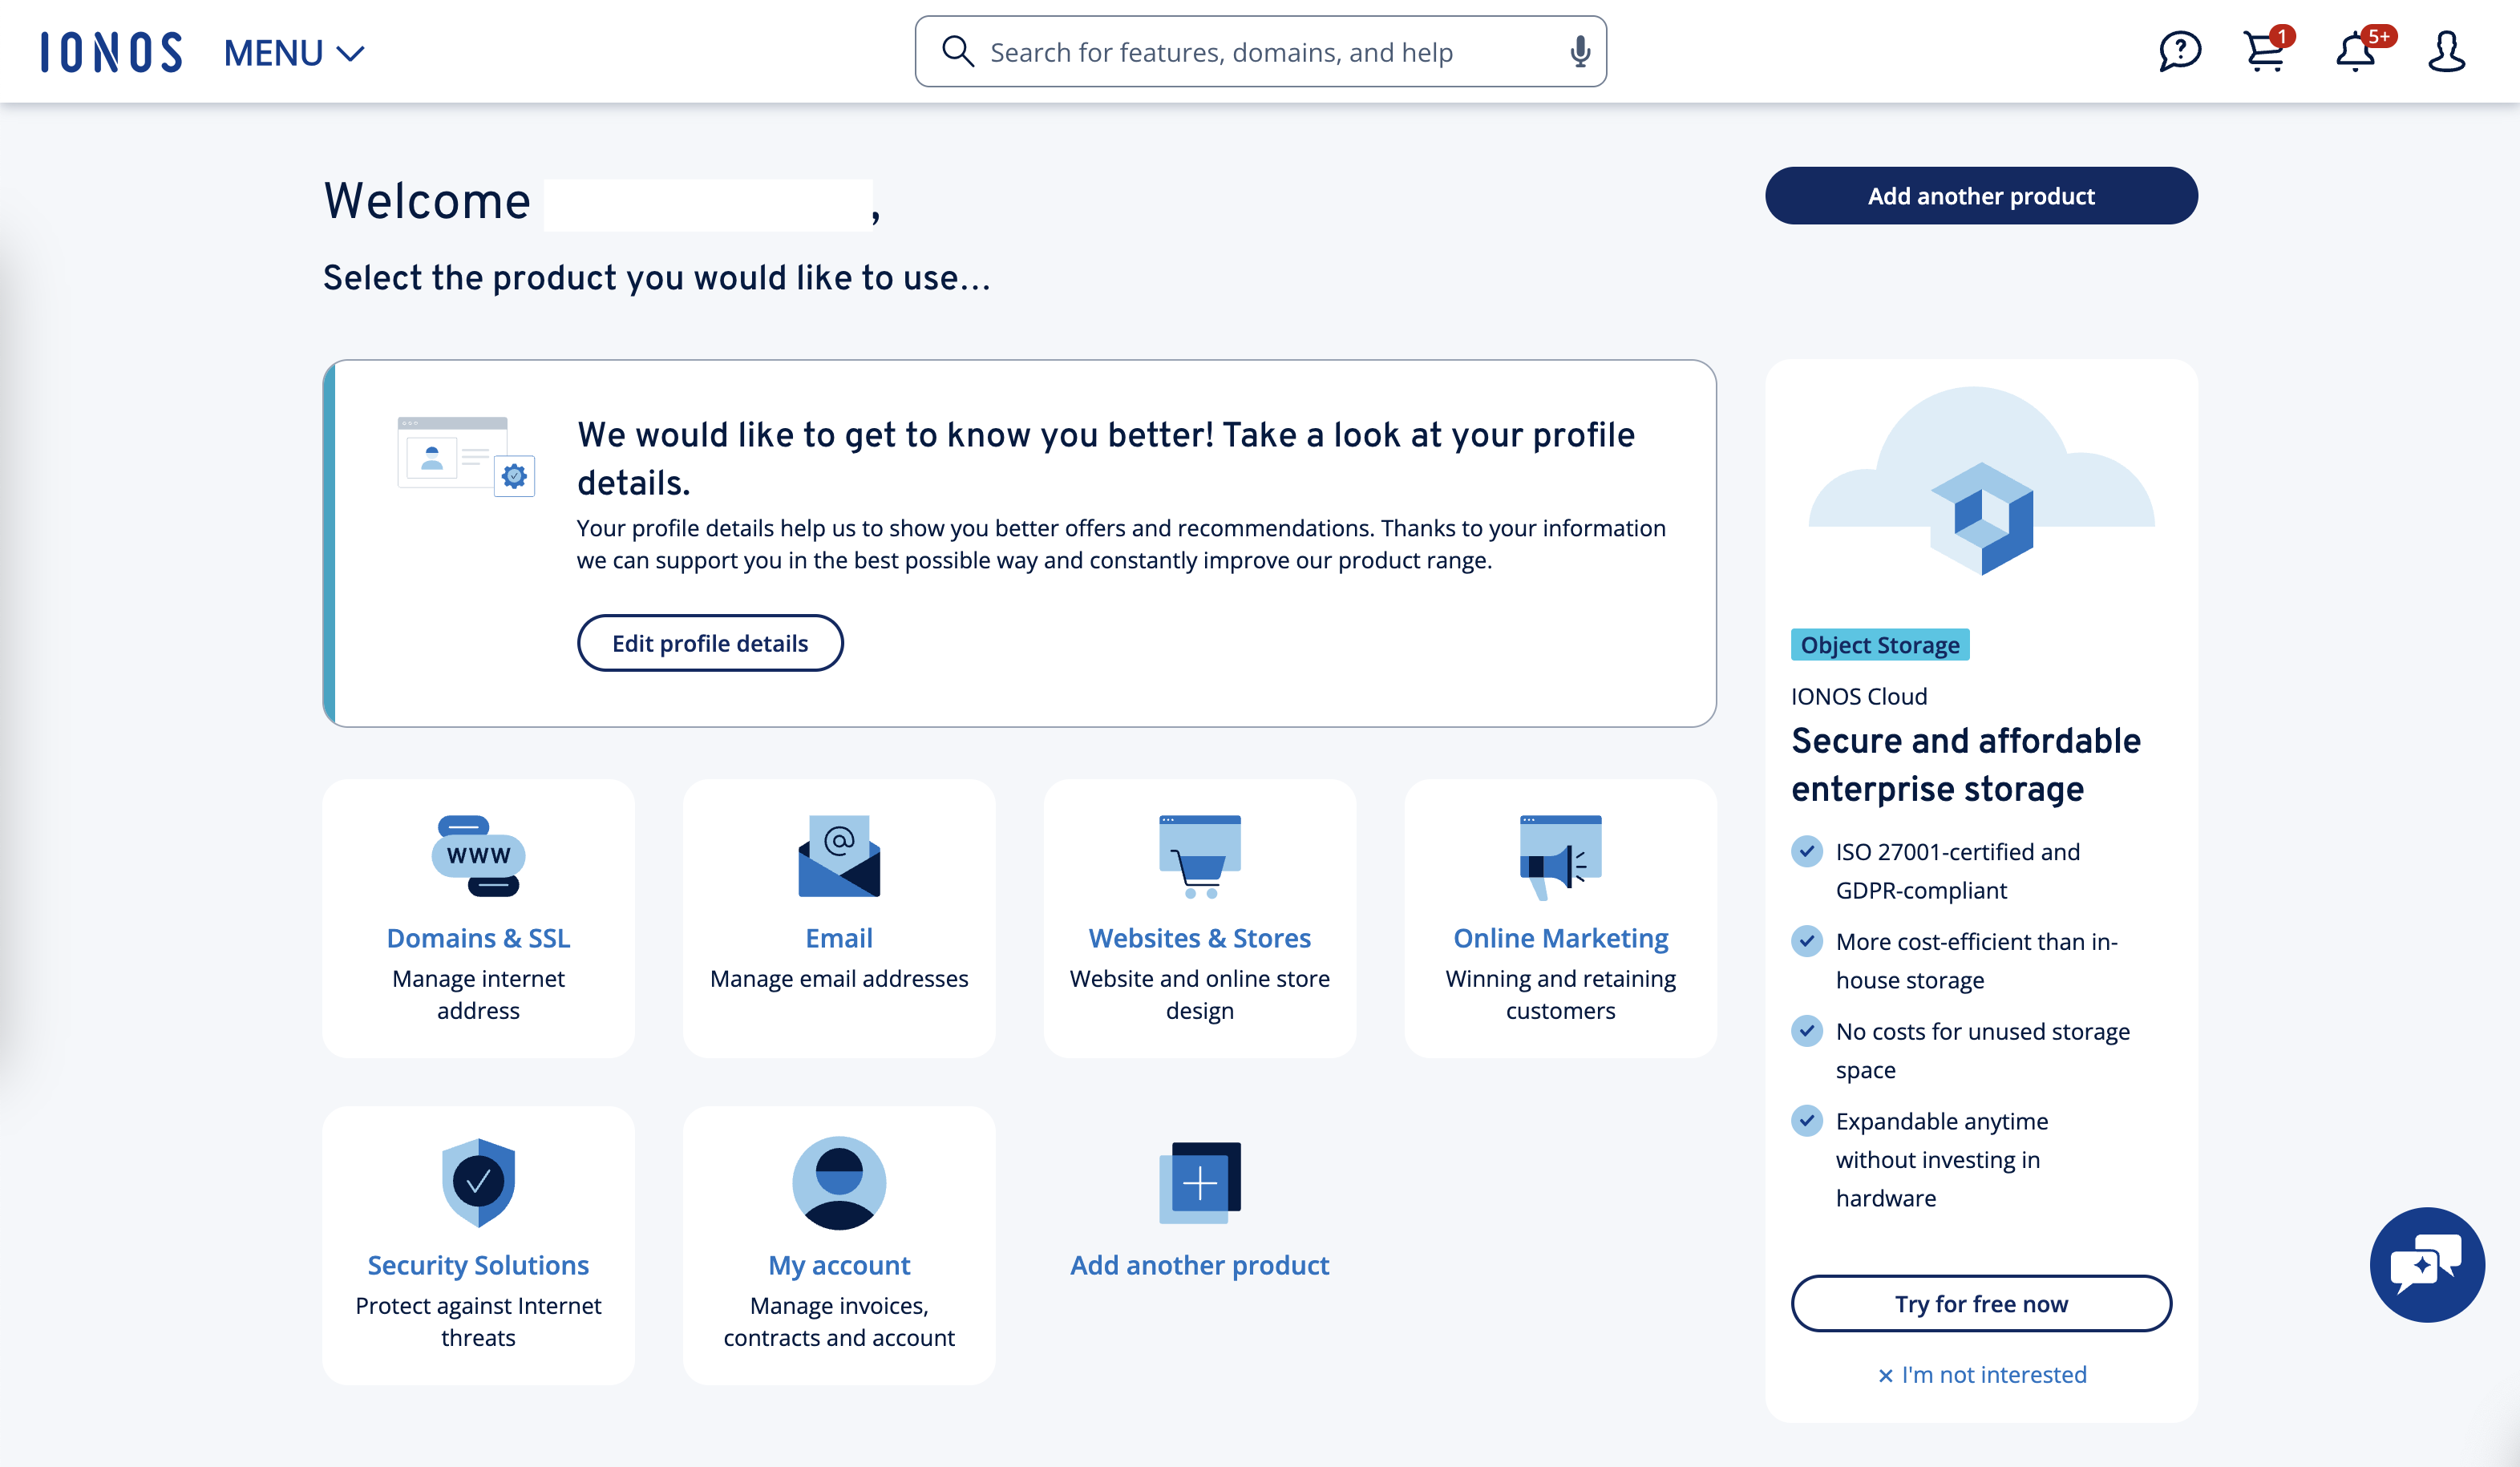
Task: Open the user profile icon
Action: click(2446, 51)
